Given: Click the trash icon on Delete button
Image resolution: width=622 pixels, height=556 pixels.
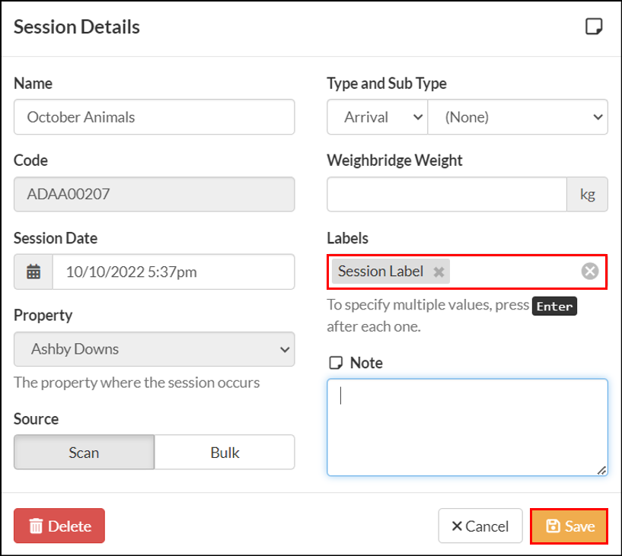Looking at the screenshot, I should (x=36, y=526).
